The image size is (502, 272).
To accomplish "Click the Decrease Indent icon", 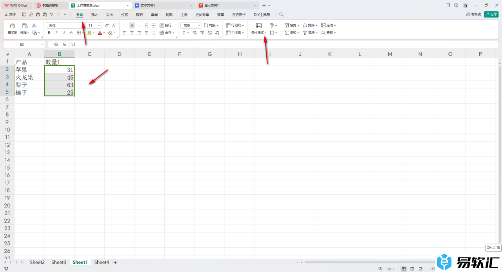I will point(146,25).
